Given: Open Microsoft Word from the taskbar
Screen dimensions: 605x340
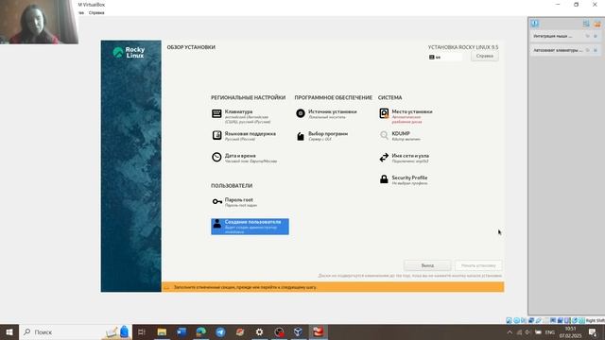Looking at the screenshot, I should pos(181,331).
